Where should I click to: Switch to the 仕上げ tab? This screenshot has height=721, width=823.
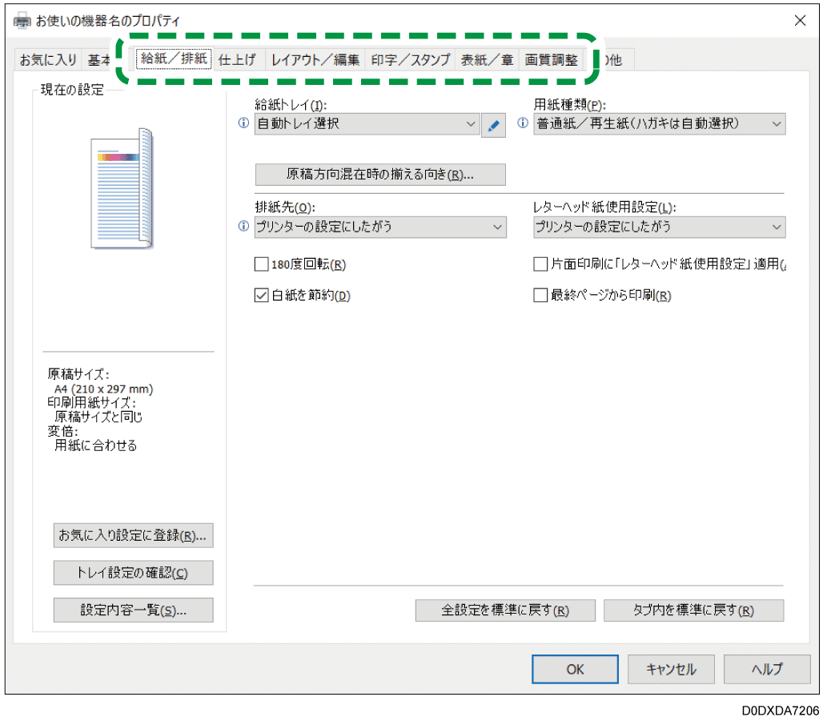[x=237, y=59]
